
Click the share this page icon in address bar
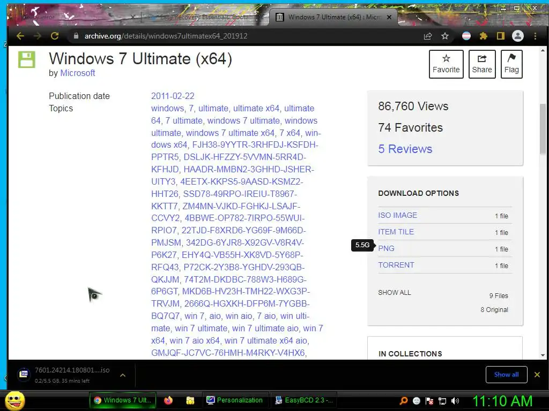427,36
